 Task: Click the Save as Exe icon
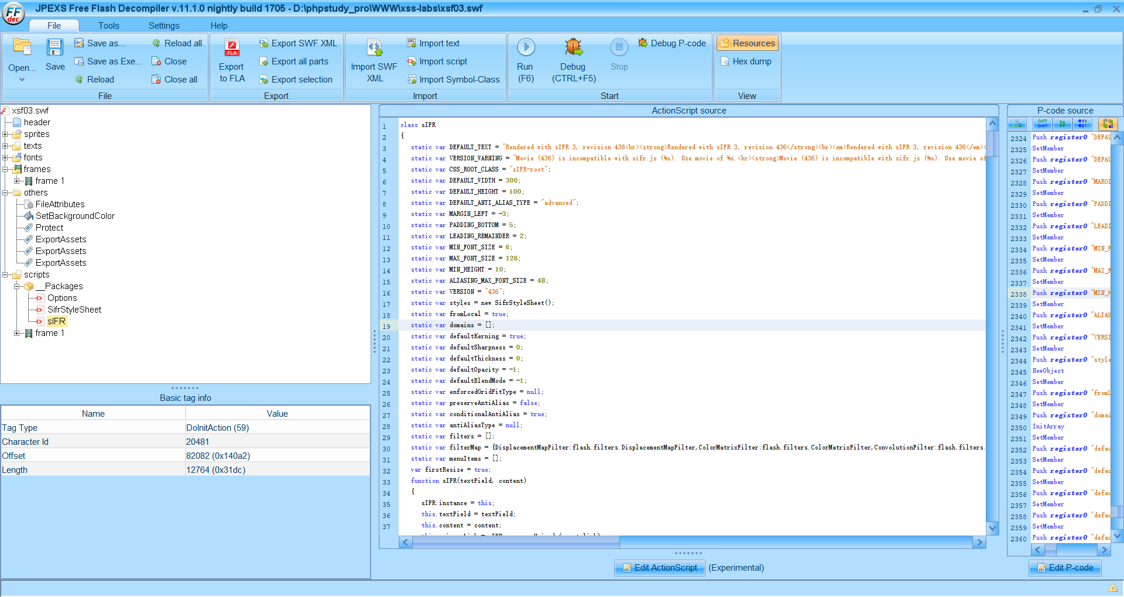79,61
